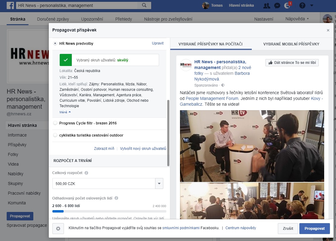This screenshot has height=241, width=336.
Task: Select Progress Cycle filtr - brezen 2016 radio
Action: [x=55, y=123]
